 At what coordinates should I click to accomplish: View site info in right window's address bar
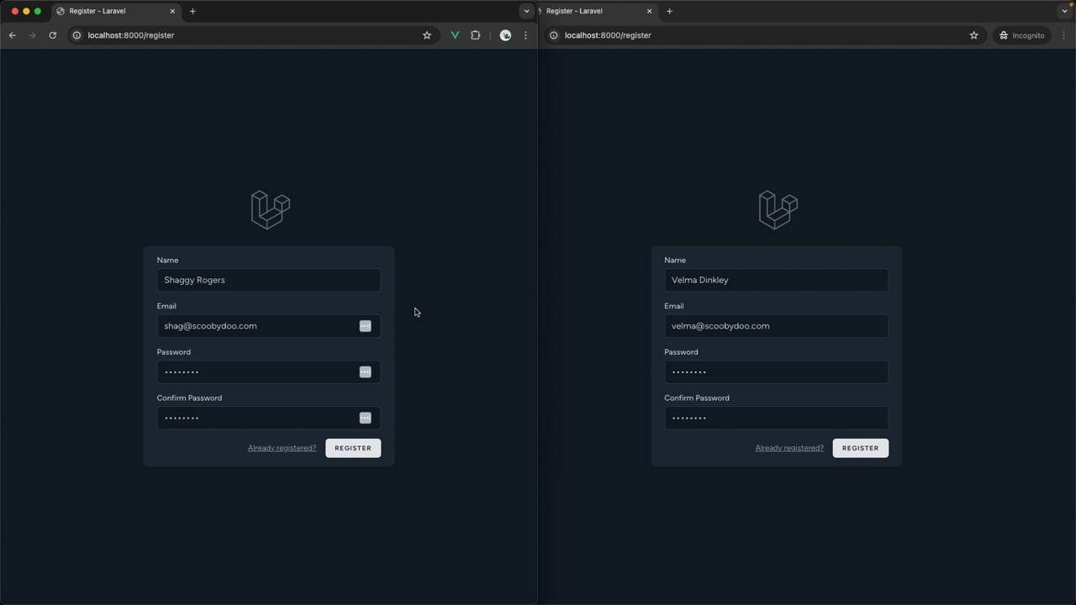click(x=553, y=35)
